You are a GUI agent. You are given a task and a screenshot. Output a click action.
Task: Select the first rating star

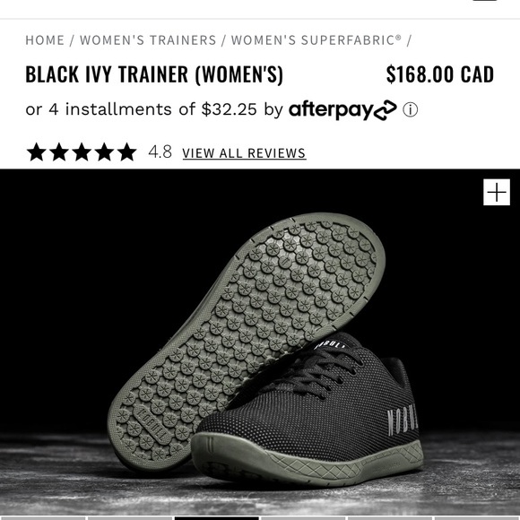[x=37, y=152]
